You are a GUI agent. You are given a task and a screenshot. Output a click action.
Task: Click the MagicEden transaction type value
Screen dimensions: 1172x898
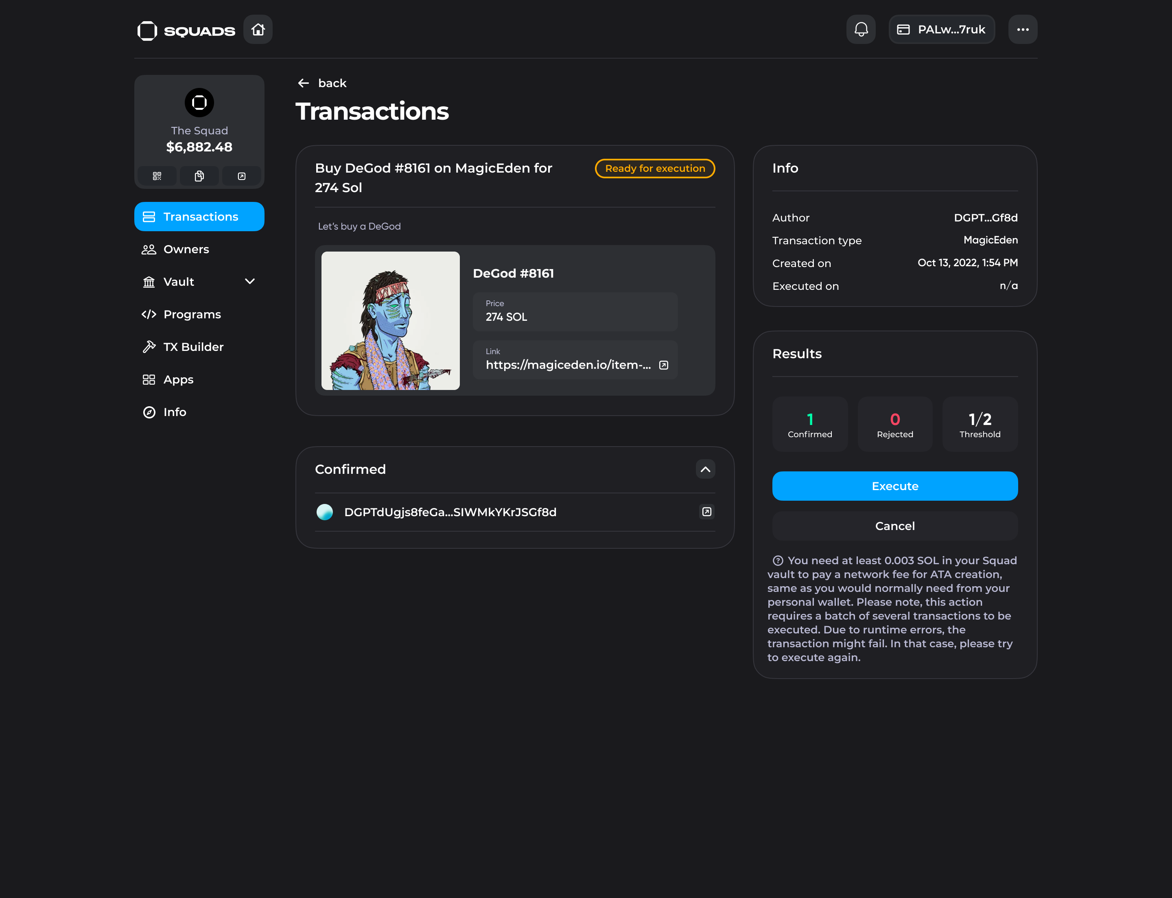[990, 240]
